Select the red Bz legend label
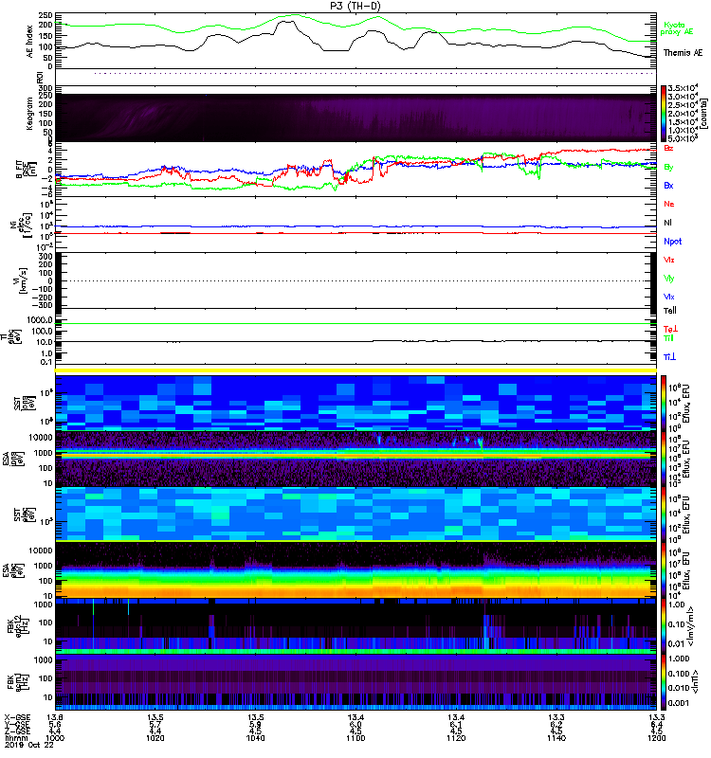Image resolution: width=711 pixels, height=758 pixels. tap(668, 148)
